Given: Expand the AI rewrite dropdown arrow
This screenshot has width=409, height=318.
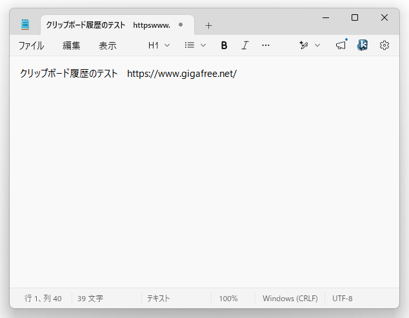Looking at the screenshot, I should click(317, 45).
